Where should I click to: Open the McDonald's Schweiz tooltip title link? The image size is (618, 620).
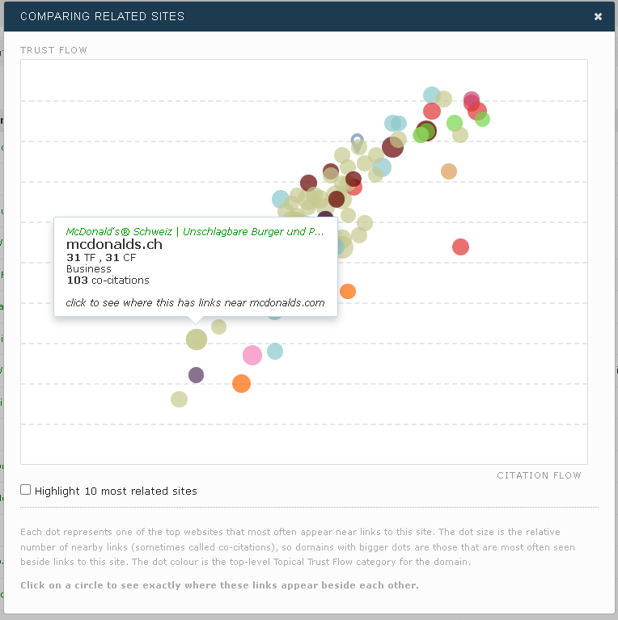pos(194,231)
